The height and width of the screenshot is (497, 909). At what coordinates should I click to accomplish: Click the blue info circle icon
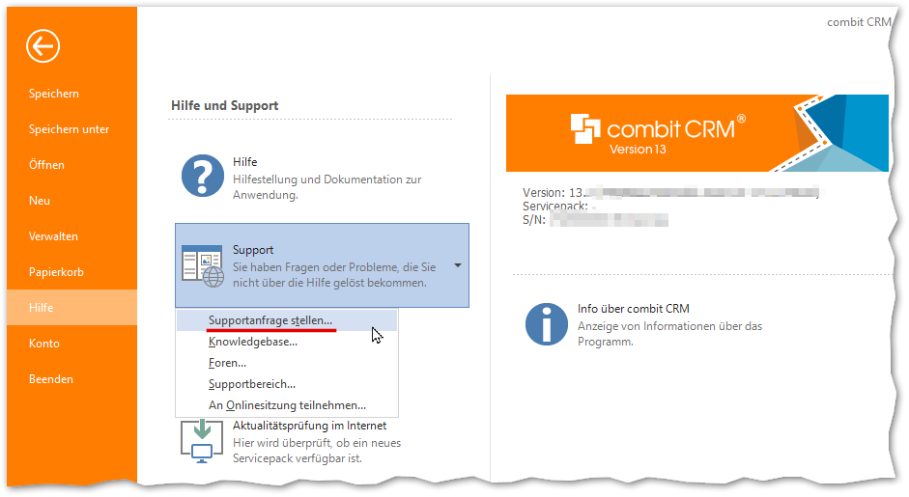point(547,324)
